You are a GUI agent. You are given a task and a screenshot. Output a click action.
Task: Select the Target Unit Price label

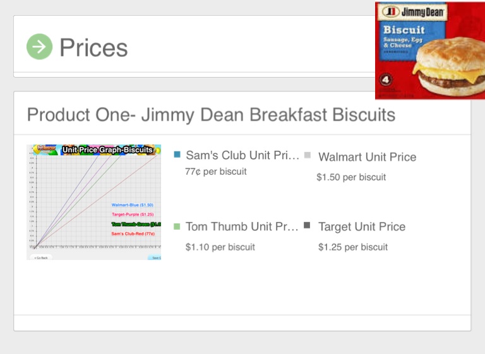362,227
